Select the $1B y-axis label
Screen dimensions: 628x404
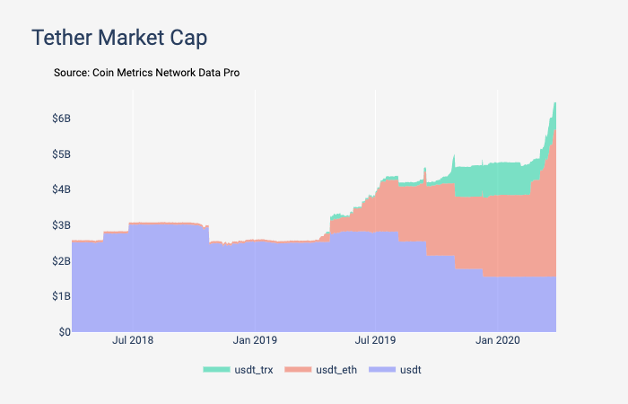pyautogui.click(x=61, y=296)
